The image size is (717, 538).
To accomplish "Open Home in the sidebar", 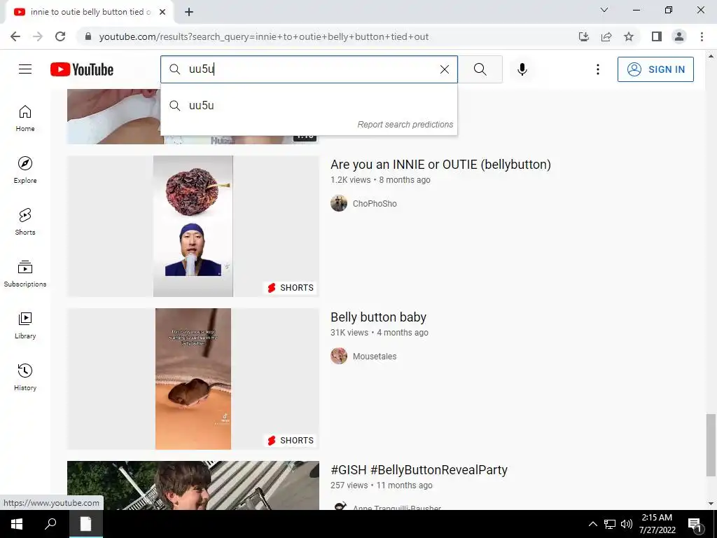I will [x=25, y=118].
